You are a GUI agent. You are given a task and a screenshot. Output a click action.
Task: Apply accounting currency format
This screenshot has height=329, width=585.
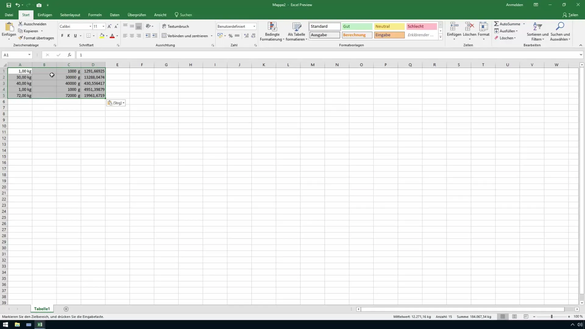[220, 36]
